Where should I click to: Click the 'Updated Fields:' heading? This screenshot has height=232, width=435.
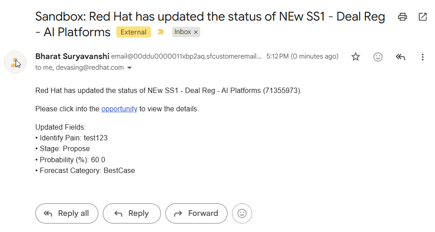pos(60,127)
